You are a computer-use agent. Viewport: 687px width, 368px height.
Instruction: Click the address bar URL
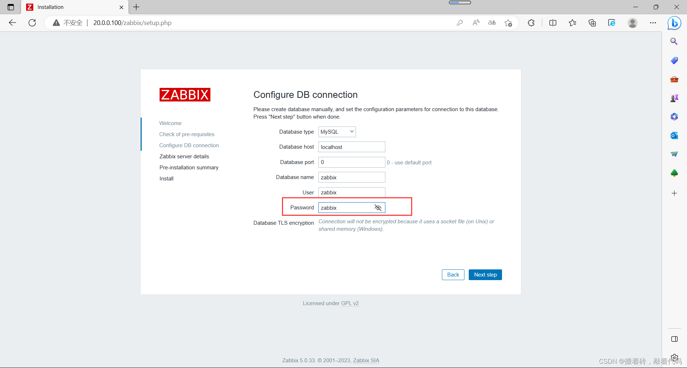tap(132, 23)
